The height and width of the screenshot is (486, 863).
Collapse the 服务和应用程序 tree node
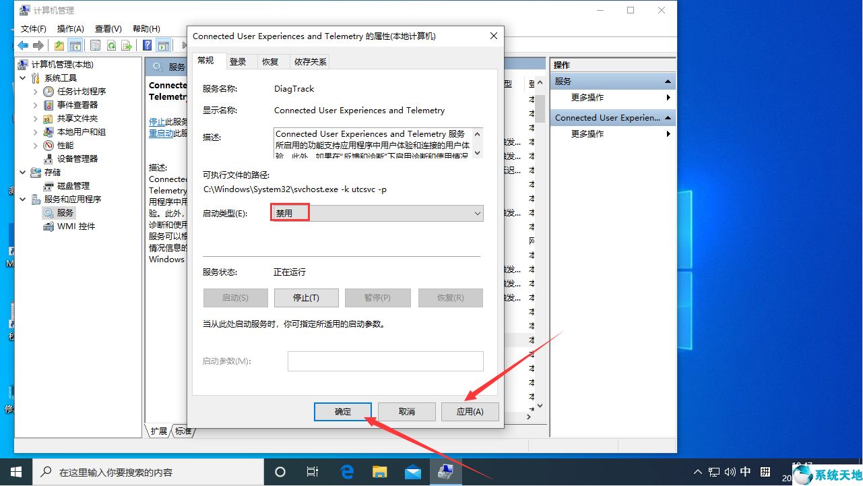(23, 199)
